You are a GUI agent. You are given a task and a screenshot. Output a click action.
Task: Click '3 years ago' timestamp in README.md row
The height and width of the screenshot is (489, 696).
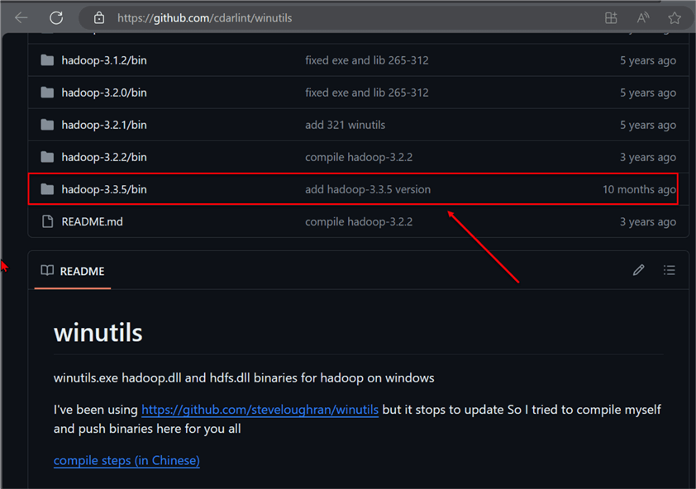pos(648,222)
